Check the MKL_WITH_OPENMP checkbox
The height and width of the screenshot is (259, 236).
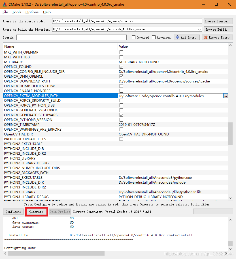click(x=121, y=52)
